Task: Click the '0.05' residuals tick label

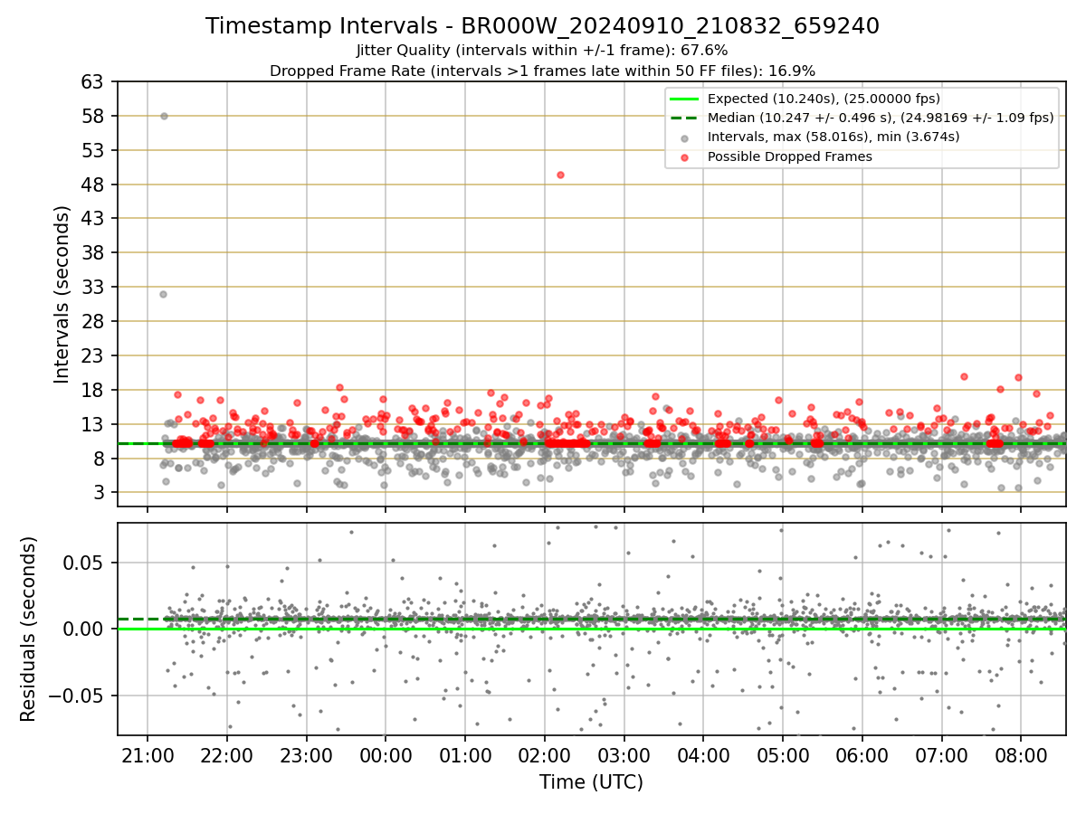Action: (84, 563)
